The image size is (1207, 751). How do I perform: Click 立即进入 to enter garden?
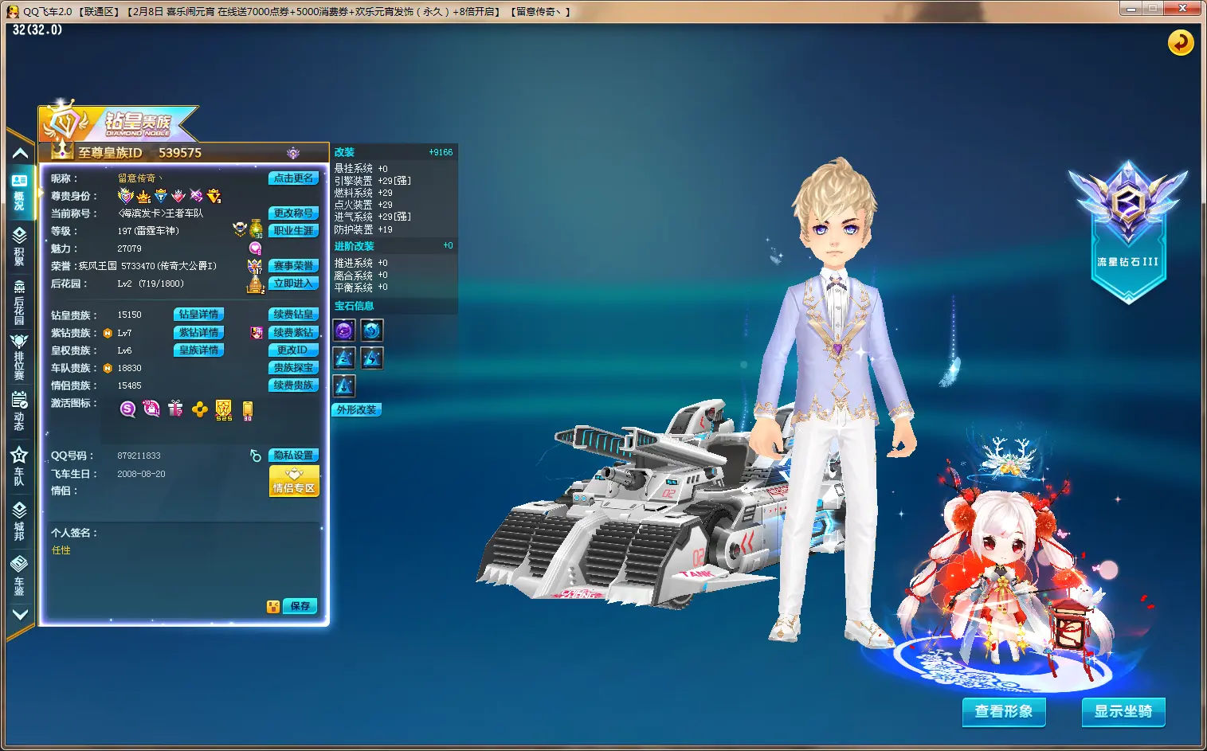click(x=293, y=283)
